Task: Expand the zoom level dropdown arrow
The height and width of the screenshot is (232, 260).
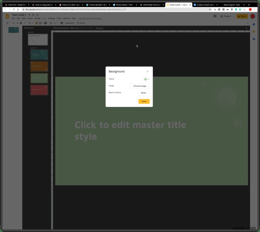Action: point(32,23)
